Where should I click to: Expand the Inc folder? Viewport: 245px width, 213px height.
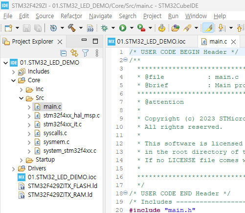22,90
